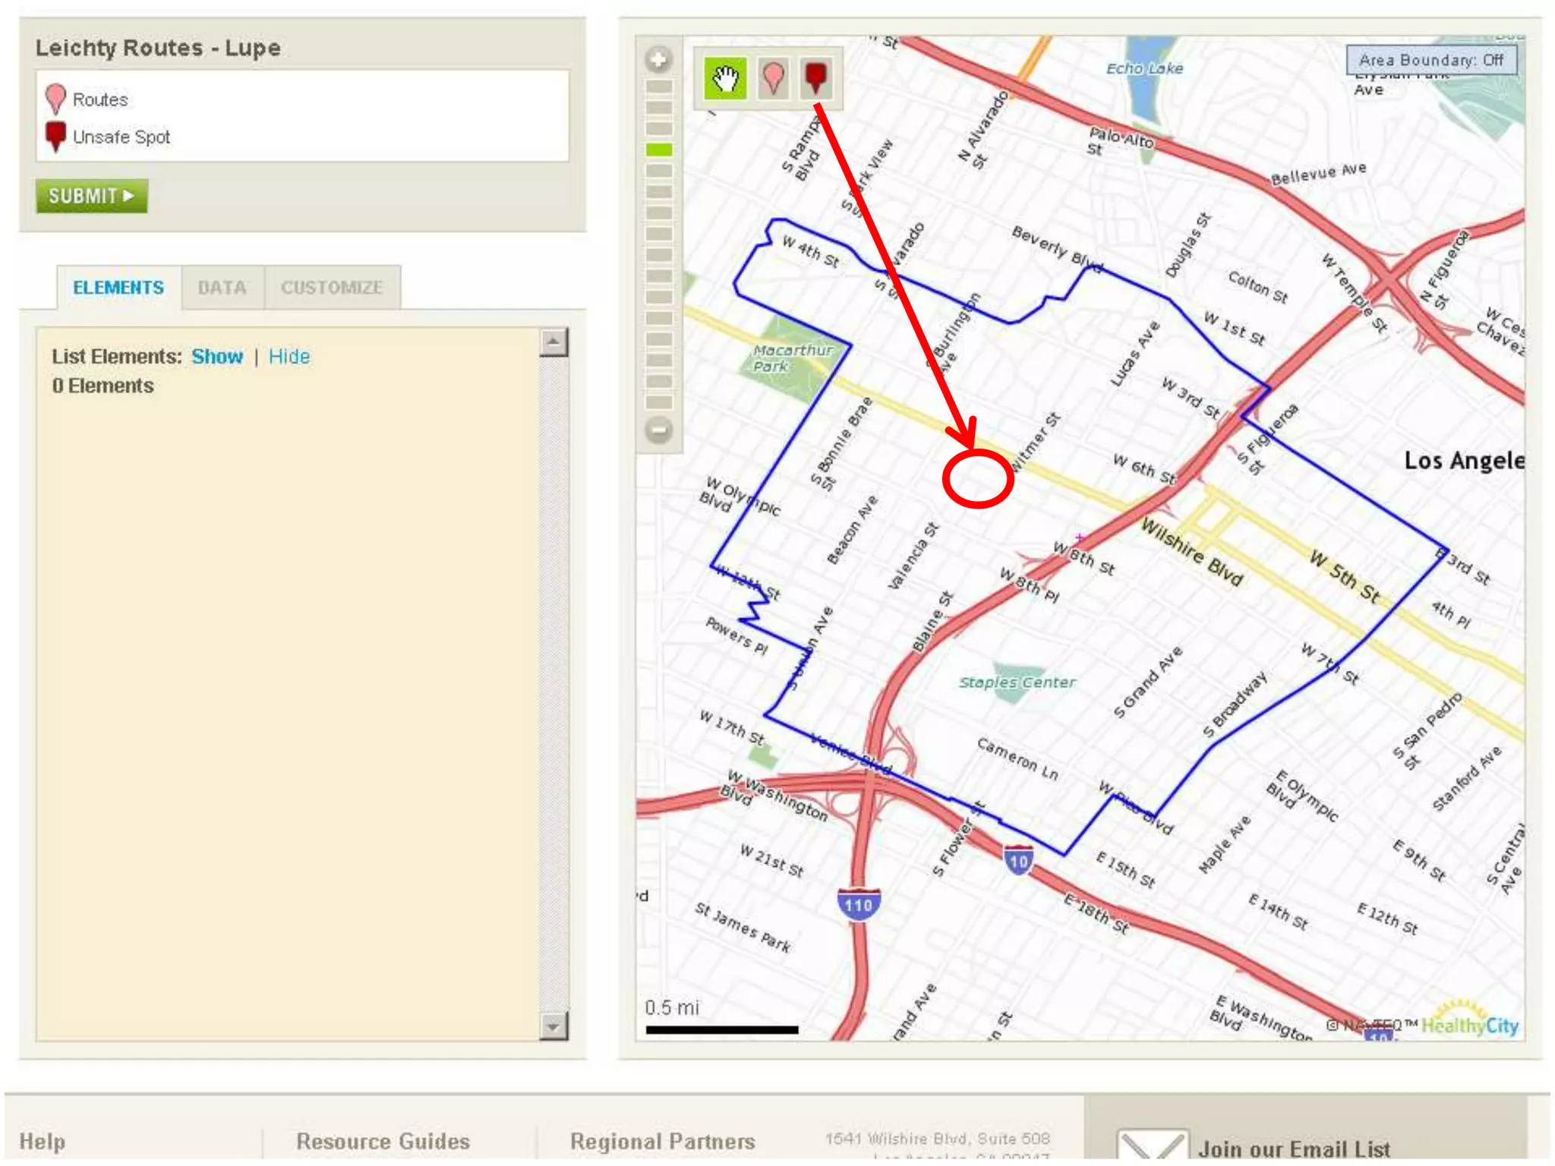Click the Interstate 110 shield on map
Viewport: 1555px width, 1166px height.
(x=858, y=904)
